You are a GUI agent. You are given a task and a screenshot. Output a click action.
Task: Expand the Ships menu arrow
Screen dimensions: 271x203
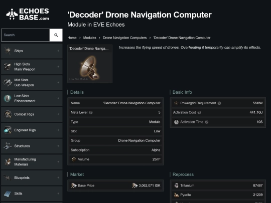pos(58,51)
